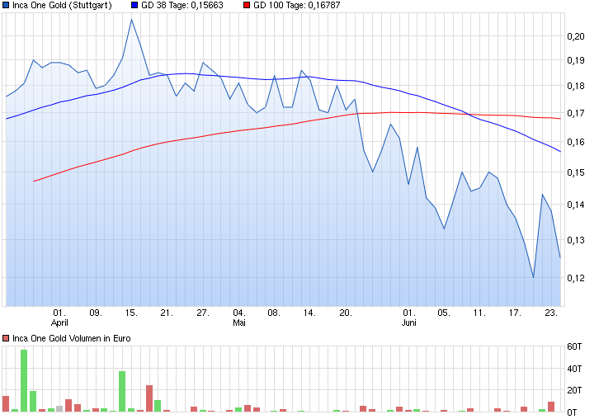599x419 pixels.
Task: Click the right end of the red GD 100 line
Action: click(x=560, y=119)
